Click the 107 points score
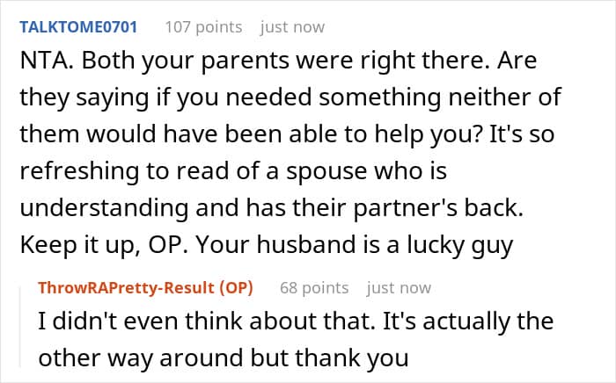 pos(203,27)
